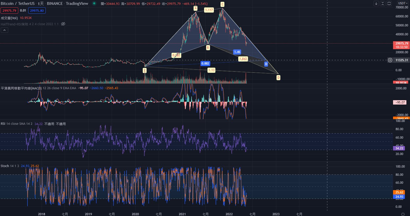Click the move pane down arrow icon
The width and height of the screenshot is (410, 216).
click(x=376, y=3)
